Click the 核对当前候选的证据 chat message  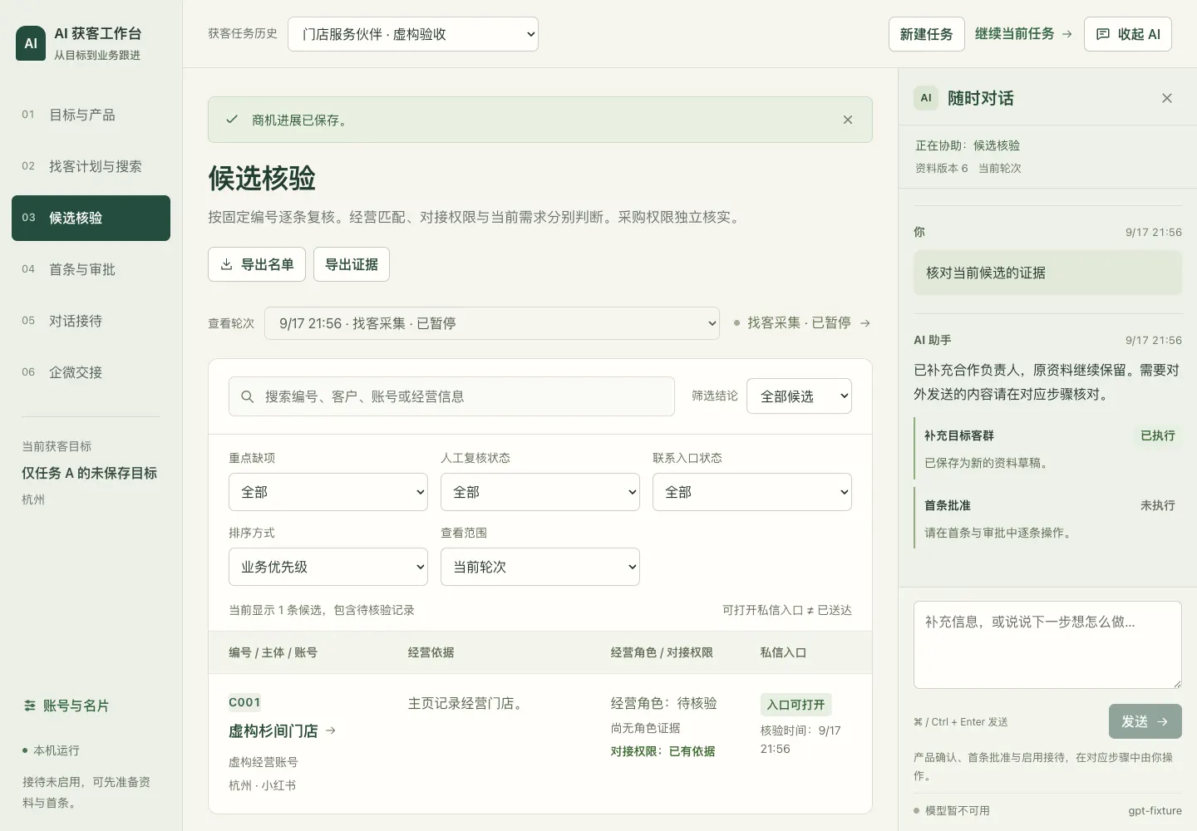click(x=1047, y=273)
